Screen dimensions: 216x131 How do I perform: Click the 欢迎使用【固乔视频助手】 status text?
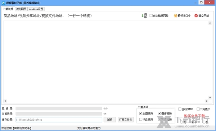tap(16, 128)
